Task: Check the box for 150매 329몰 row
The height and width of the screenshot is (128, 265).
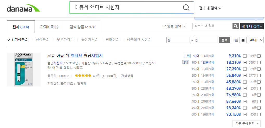Action: coord(259,69)
